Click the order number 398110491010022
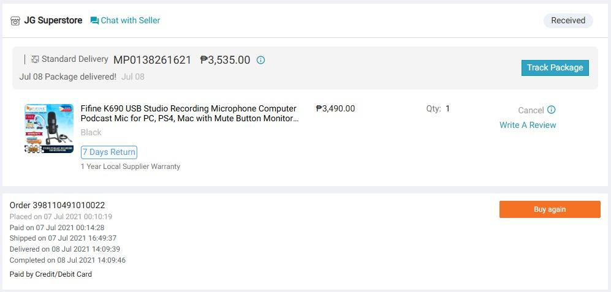Image resolution: width=611 pixels, height=292 pixels. click(57, 205)
